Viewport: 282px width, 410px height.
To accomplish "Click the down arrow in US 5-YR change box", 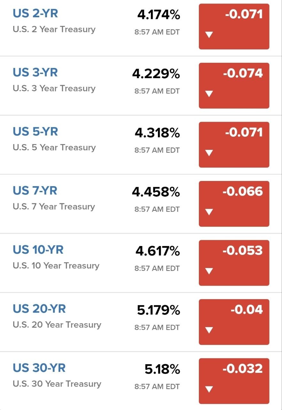I will click(209, 153).
